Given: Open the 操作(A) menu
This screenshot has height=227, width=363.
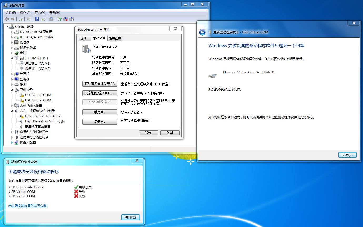Looking at the screenshot, I should [25, 12].
